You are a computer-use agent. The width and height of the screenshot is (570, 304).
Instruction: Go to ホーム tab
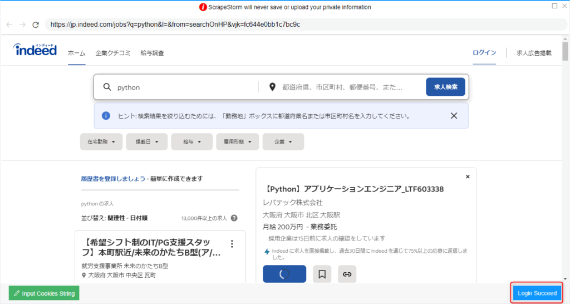point(77,53)
